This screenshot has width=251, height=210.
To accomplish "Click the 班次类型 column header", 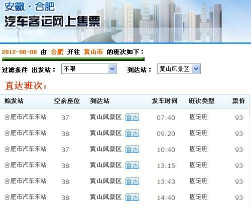I will [201, 101].
